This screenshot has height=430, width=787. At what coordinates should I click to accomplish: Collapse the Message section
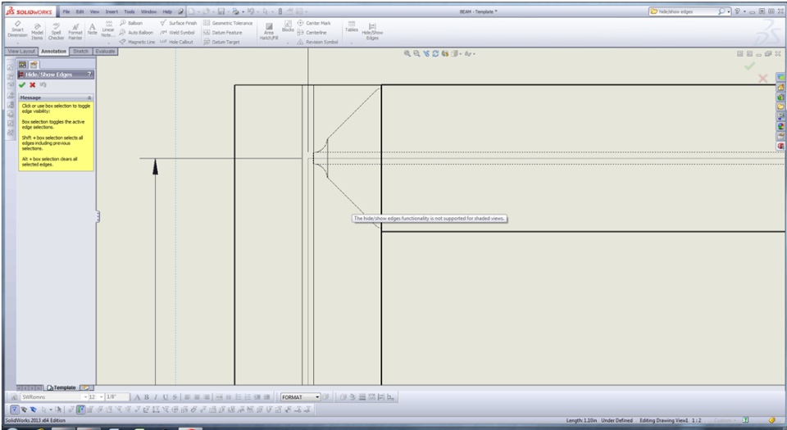pyautogui.click(x=89, y=97)
